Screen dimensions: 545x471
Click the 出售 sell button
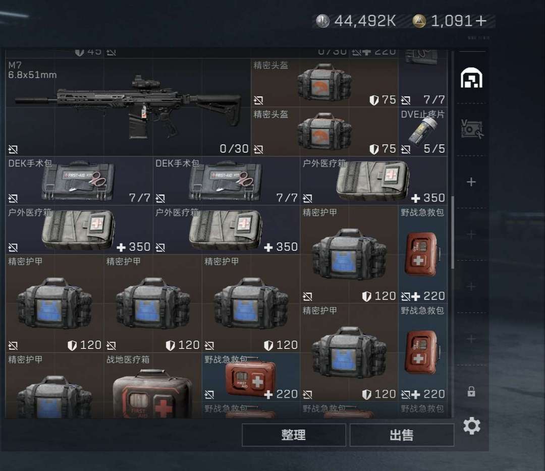402,435
